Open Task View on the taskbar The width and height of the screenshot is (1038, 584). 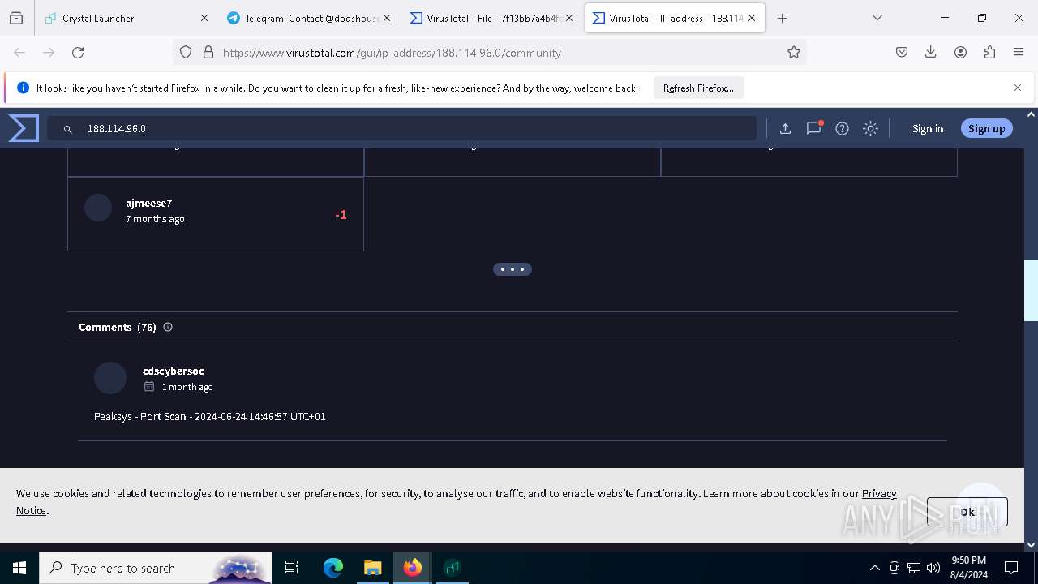tap(292, 568)
